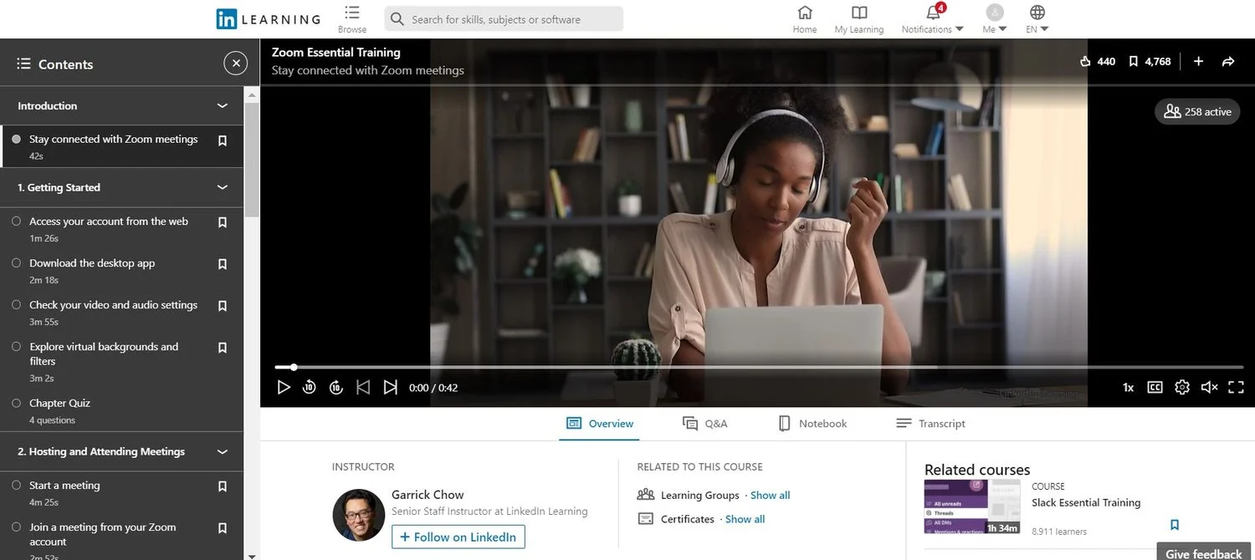
Task: Switch to the Notebook tab
Action: (812, 424)
